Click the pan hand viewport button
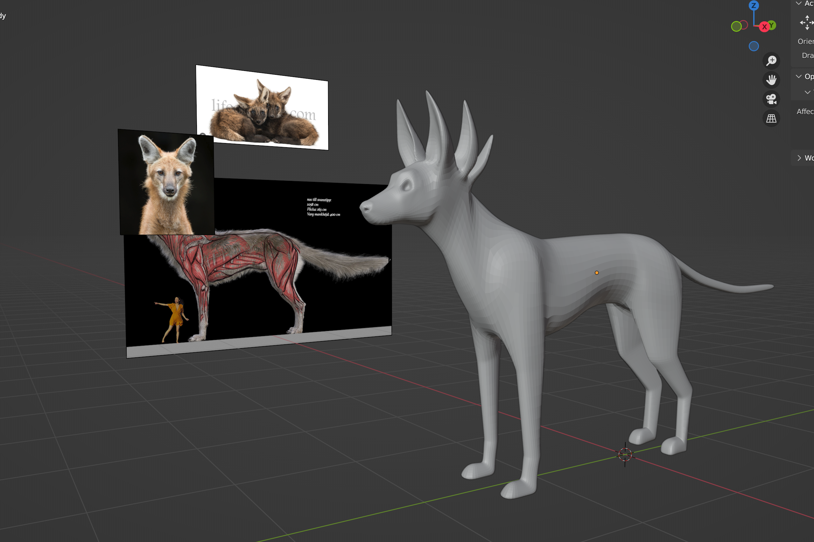 pyautogui.click(x=771, y=80)
